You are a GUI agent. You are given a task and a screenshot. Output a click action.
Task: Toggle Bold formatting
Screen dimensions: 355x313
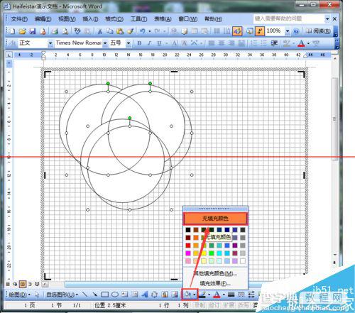tap(139, 43)
